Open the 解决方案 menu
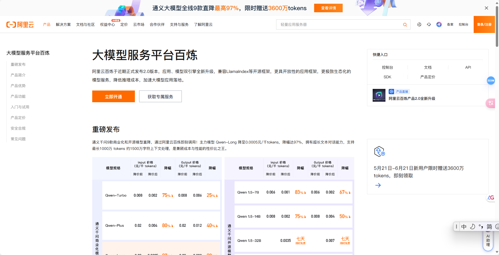499x255 pixels. [63, 24]
